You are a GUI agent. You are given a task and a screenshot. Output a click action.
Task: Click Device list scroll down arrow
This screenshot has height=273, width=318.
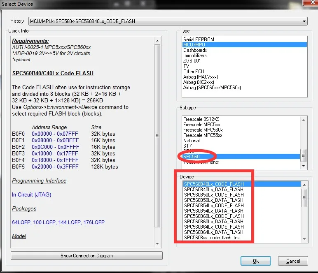(x=304, y=239)
